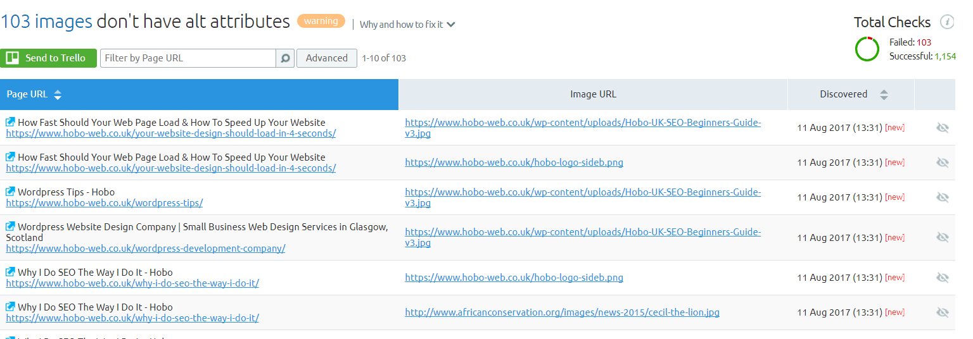The height and width of the screenshot is (339, 973).
Task: Open wordpress-development-company page URL link
Action: point(146,249)
